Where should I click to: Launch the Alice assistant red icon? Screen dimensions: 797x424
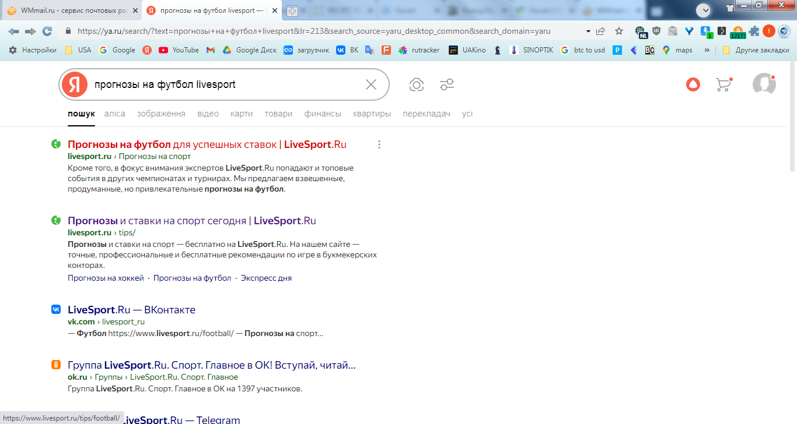point(693,84)
